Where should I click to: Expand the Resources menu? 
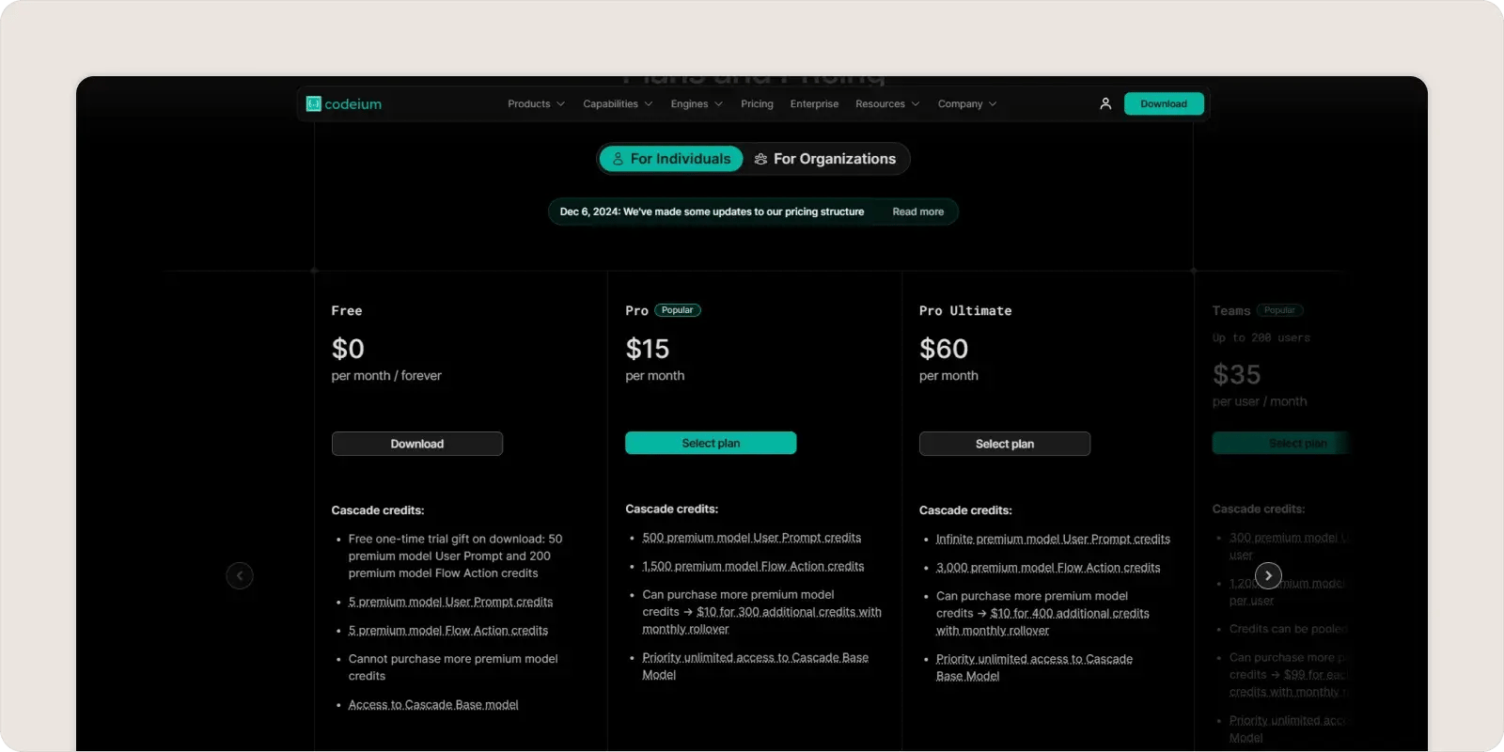pyautogui.click(x=887, y=104)
